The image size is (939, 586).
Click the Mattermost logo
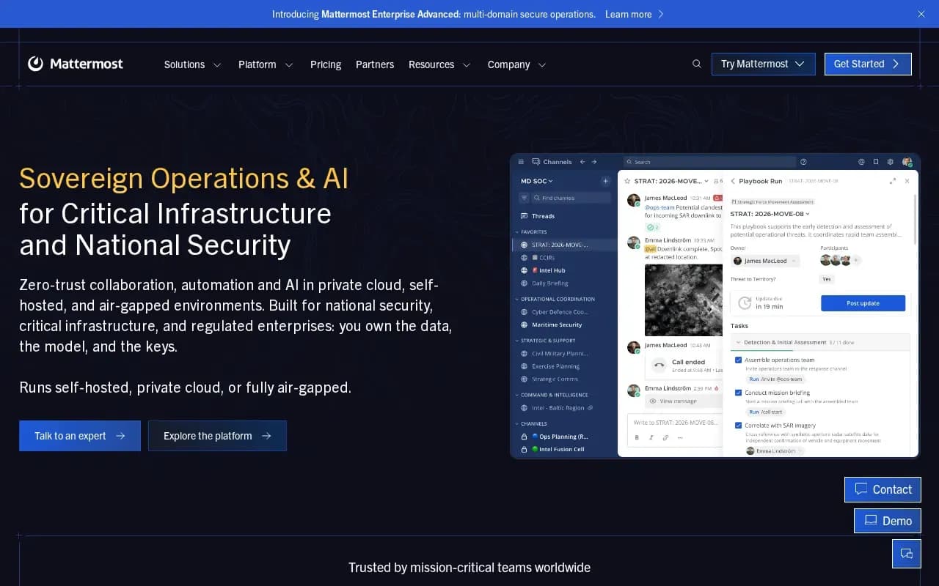(76, 64)
